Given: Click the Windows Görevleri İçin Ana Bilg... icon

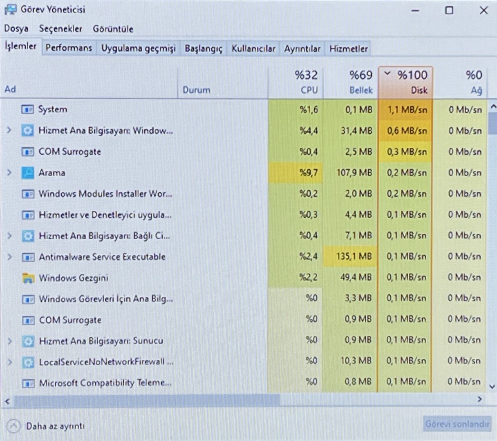Looking at the screenshot, I should coord(28,299).
